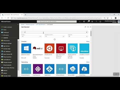Click the 2019-development breadcrumb link

[41, 24]
